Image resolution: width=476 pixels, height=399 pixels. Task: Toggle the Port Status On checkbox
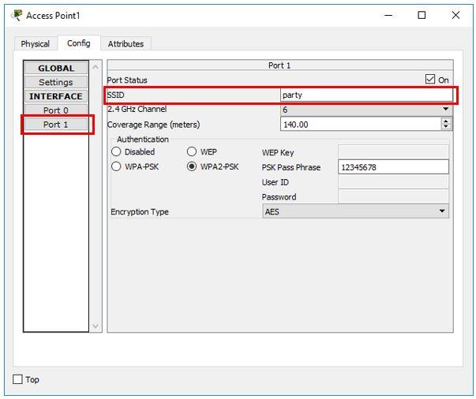pos(430,80)
